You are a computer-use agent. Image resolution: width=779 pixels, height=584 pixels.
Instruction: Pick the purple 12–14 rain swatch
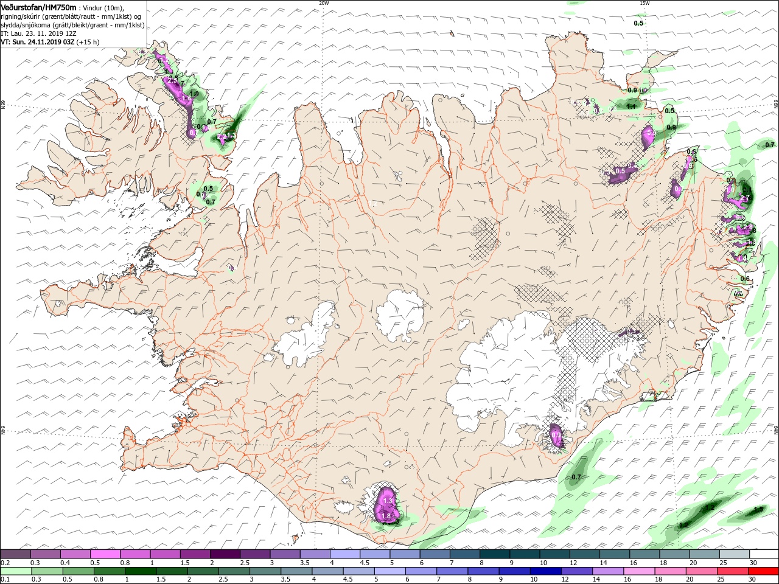(x=577, y=571)
